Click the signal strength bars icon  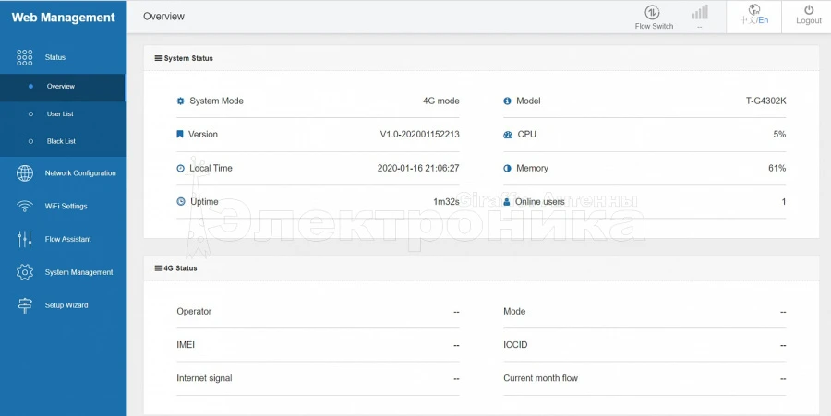click(700, 12)
